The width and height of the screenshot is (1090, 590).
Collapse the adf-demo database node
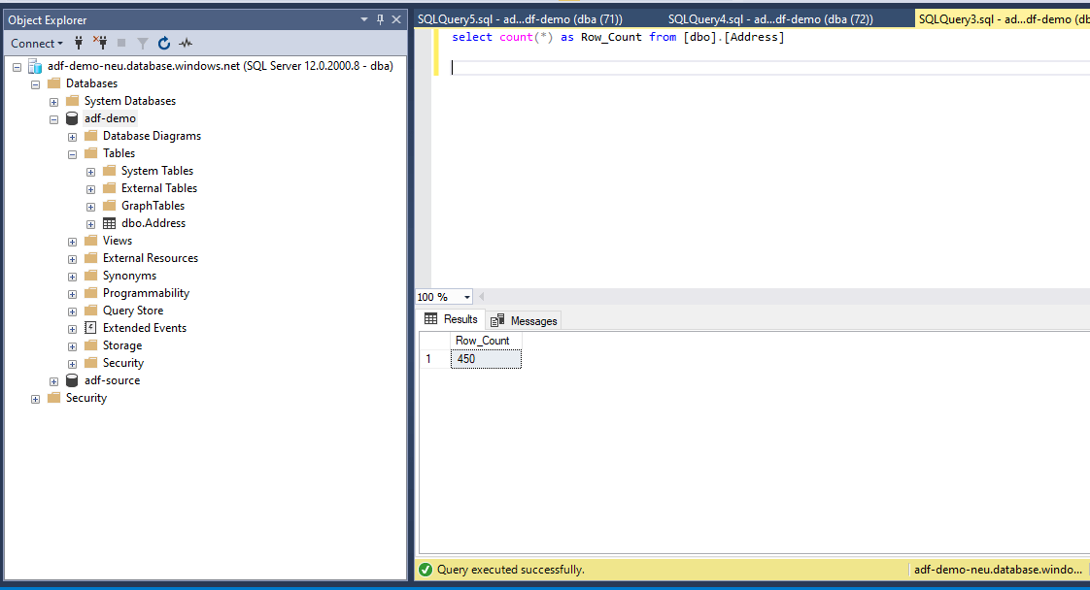pos(53,119)
